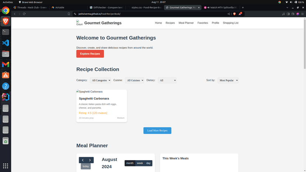Open Ubuntu Software from the dock
The width and height of the screenshot is (306, 172).
6,75
